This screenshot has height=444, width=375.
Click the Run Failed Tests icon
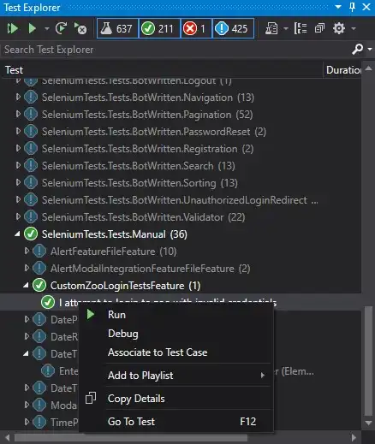(x=80, y=28)
